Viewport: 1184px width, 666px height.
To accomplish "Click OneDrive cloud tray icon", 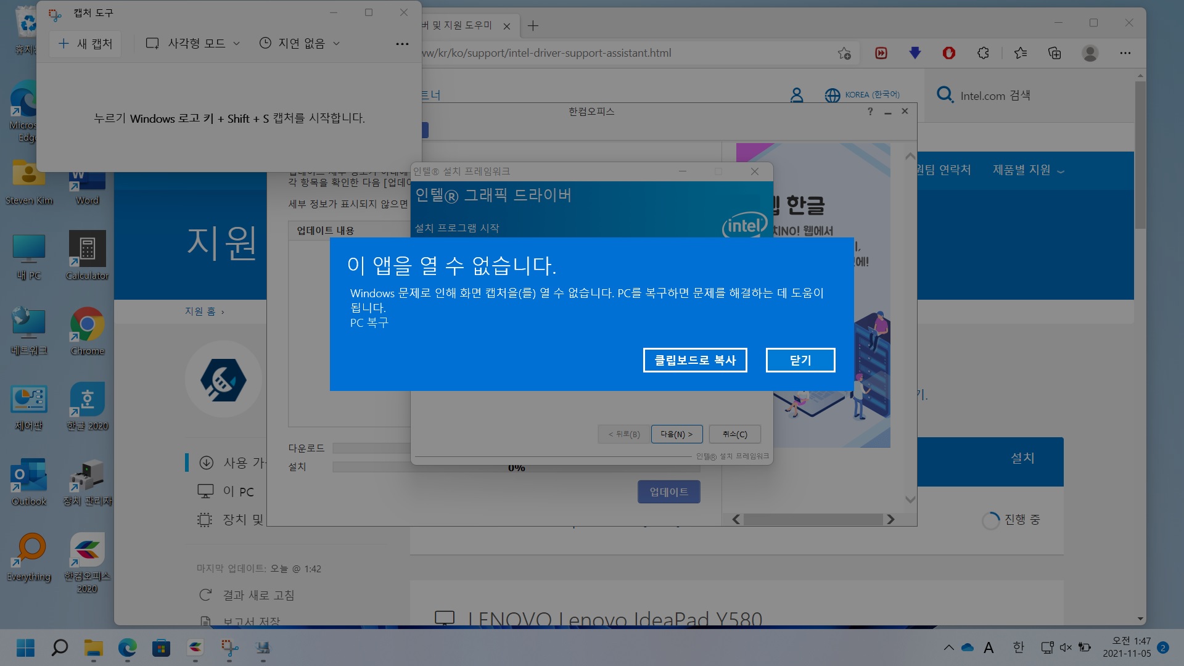I will (x=968, y=647).
